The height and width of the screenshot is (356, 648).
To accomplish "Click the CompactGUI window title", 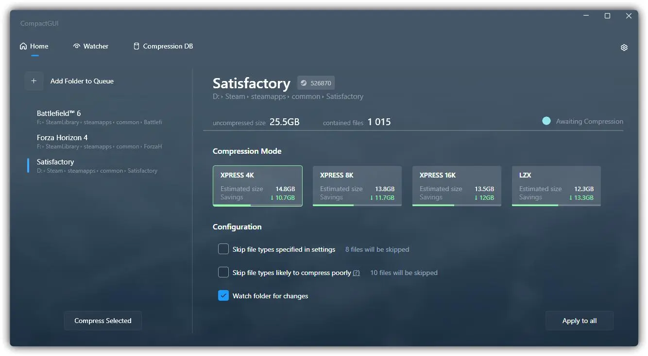I will [x=39, y=23].
